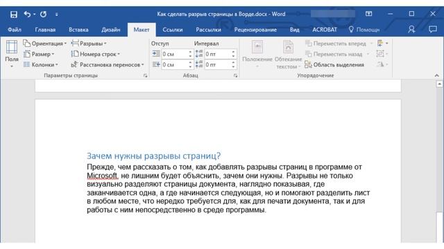Click the spacing after icon

pyautogui.click(x=199, y=64)
